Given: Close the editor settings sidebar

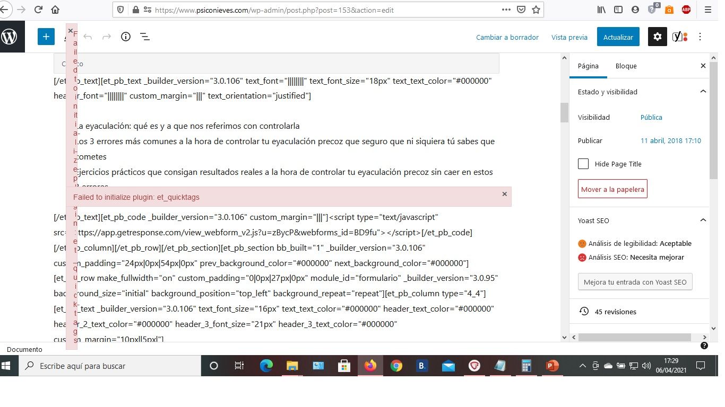Looking at the screenshot, I should (x=703, y=66).
